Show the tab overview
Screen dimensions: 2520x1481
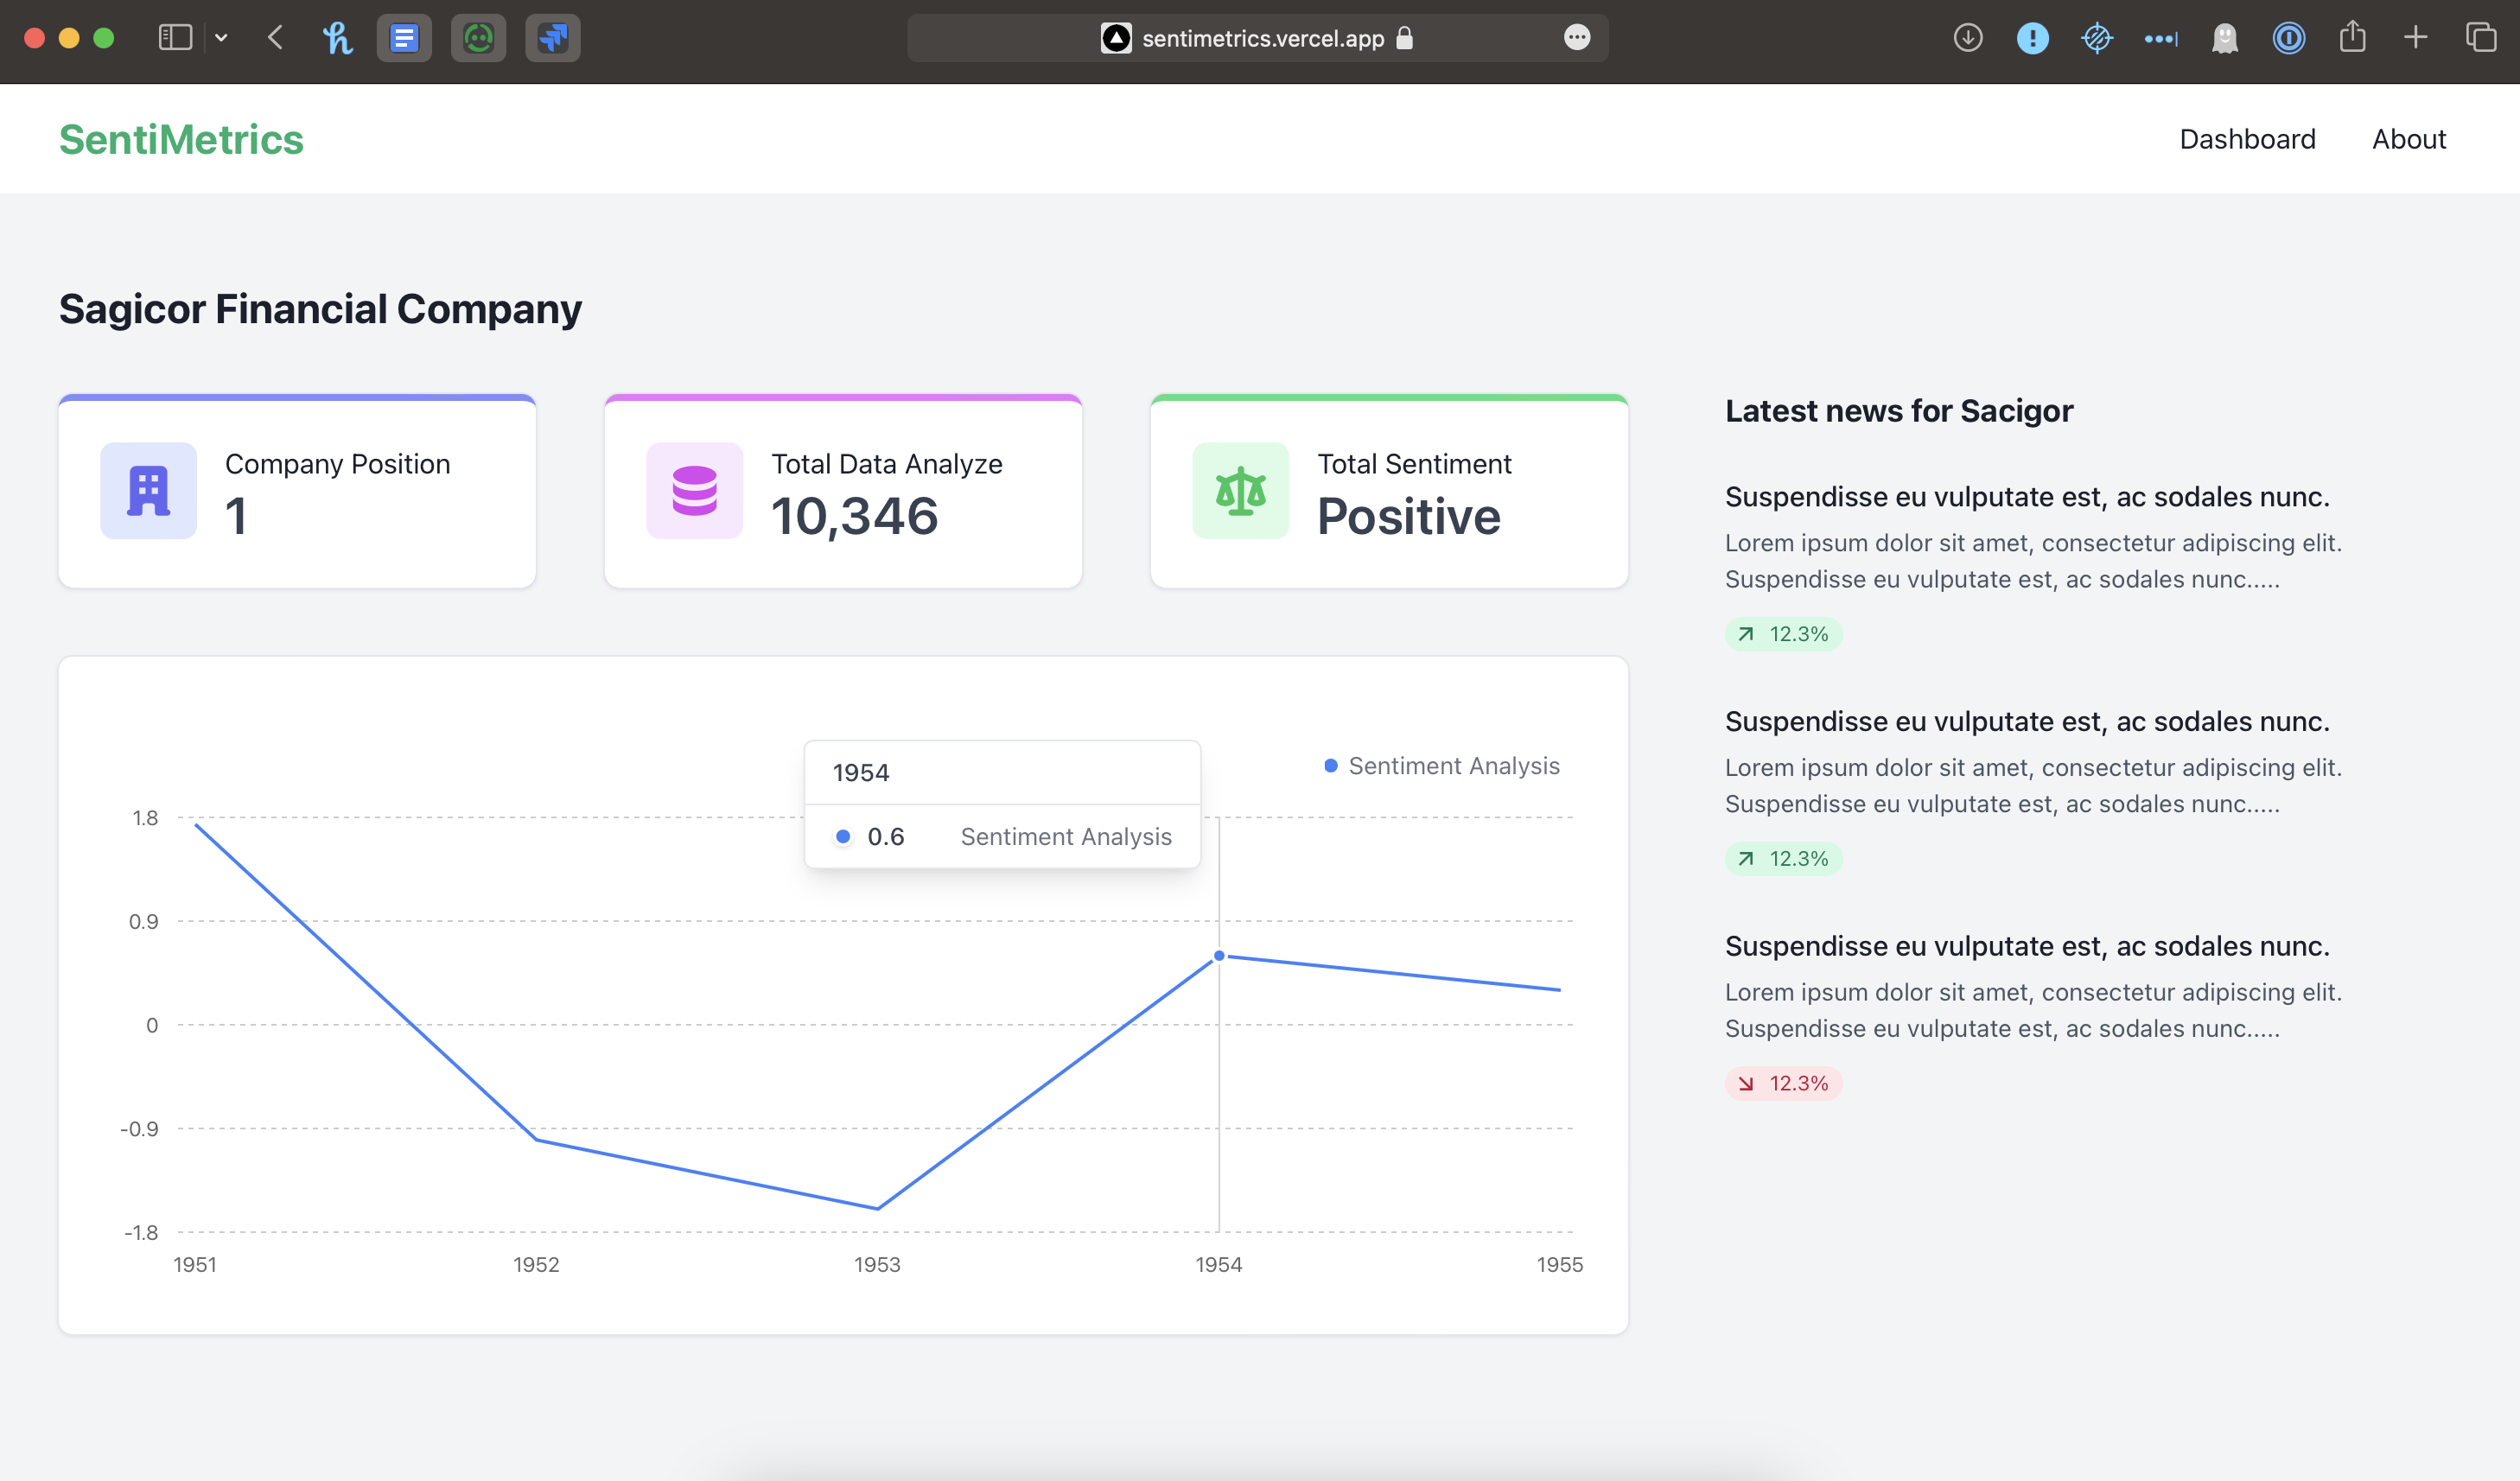point(2480,38)
